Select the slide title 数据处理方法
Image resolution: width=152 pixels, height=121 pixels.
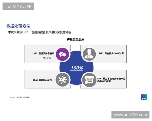18,26
